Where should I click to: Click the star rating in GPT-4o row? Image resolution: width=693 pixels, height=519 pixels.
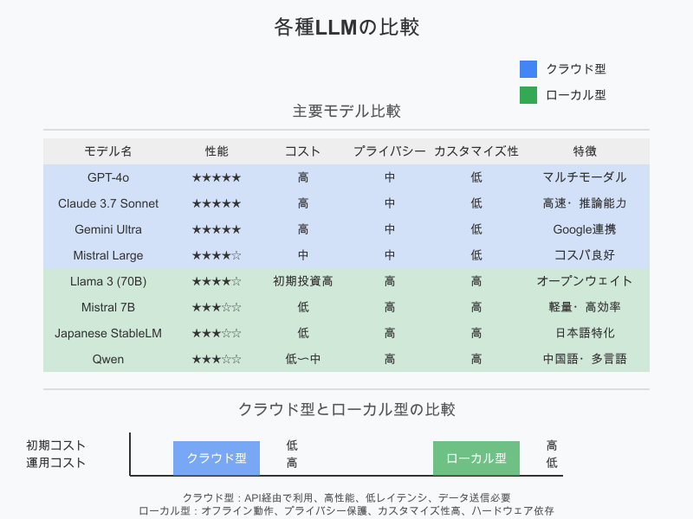[217, 178]
